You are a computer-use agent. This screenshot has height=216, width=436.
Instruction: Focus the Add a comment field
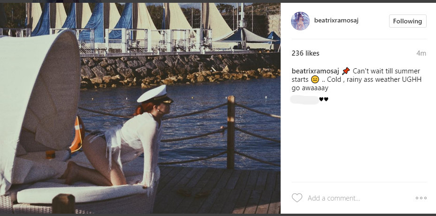point(357,198)
